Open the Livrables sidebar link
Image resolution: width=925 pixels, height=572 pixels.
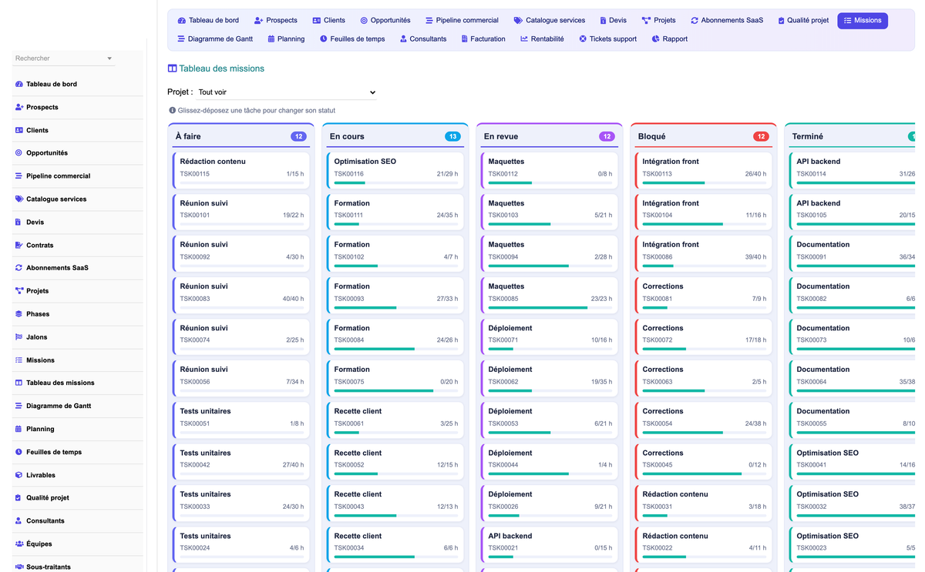(x=78, y=475)
